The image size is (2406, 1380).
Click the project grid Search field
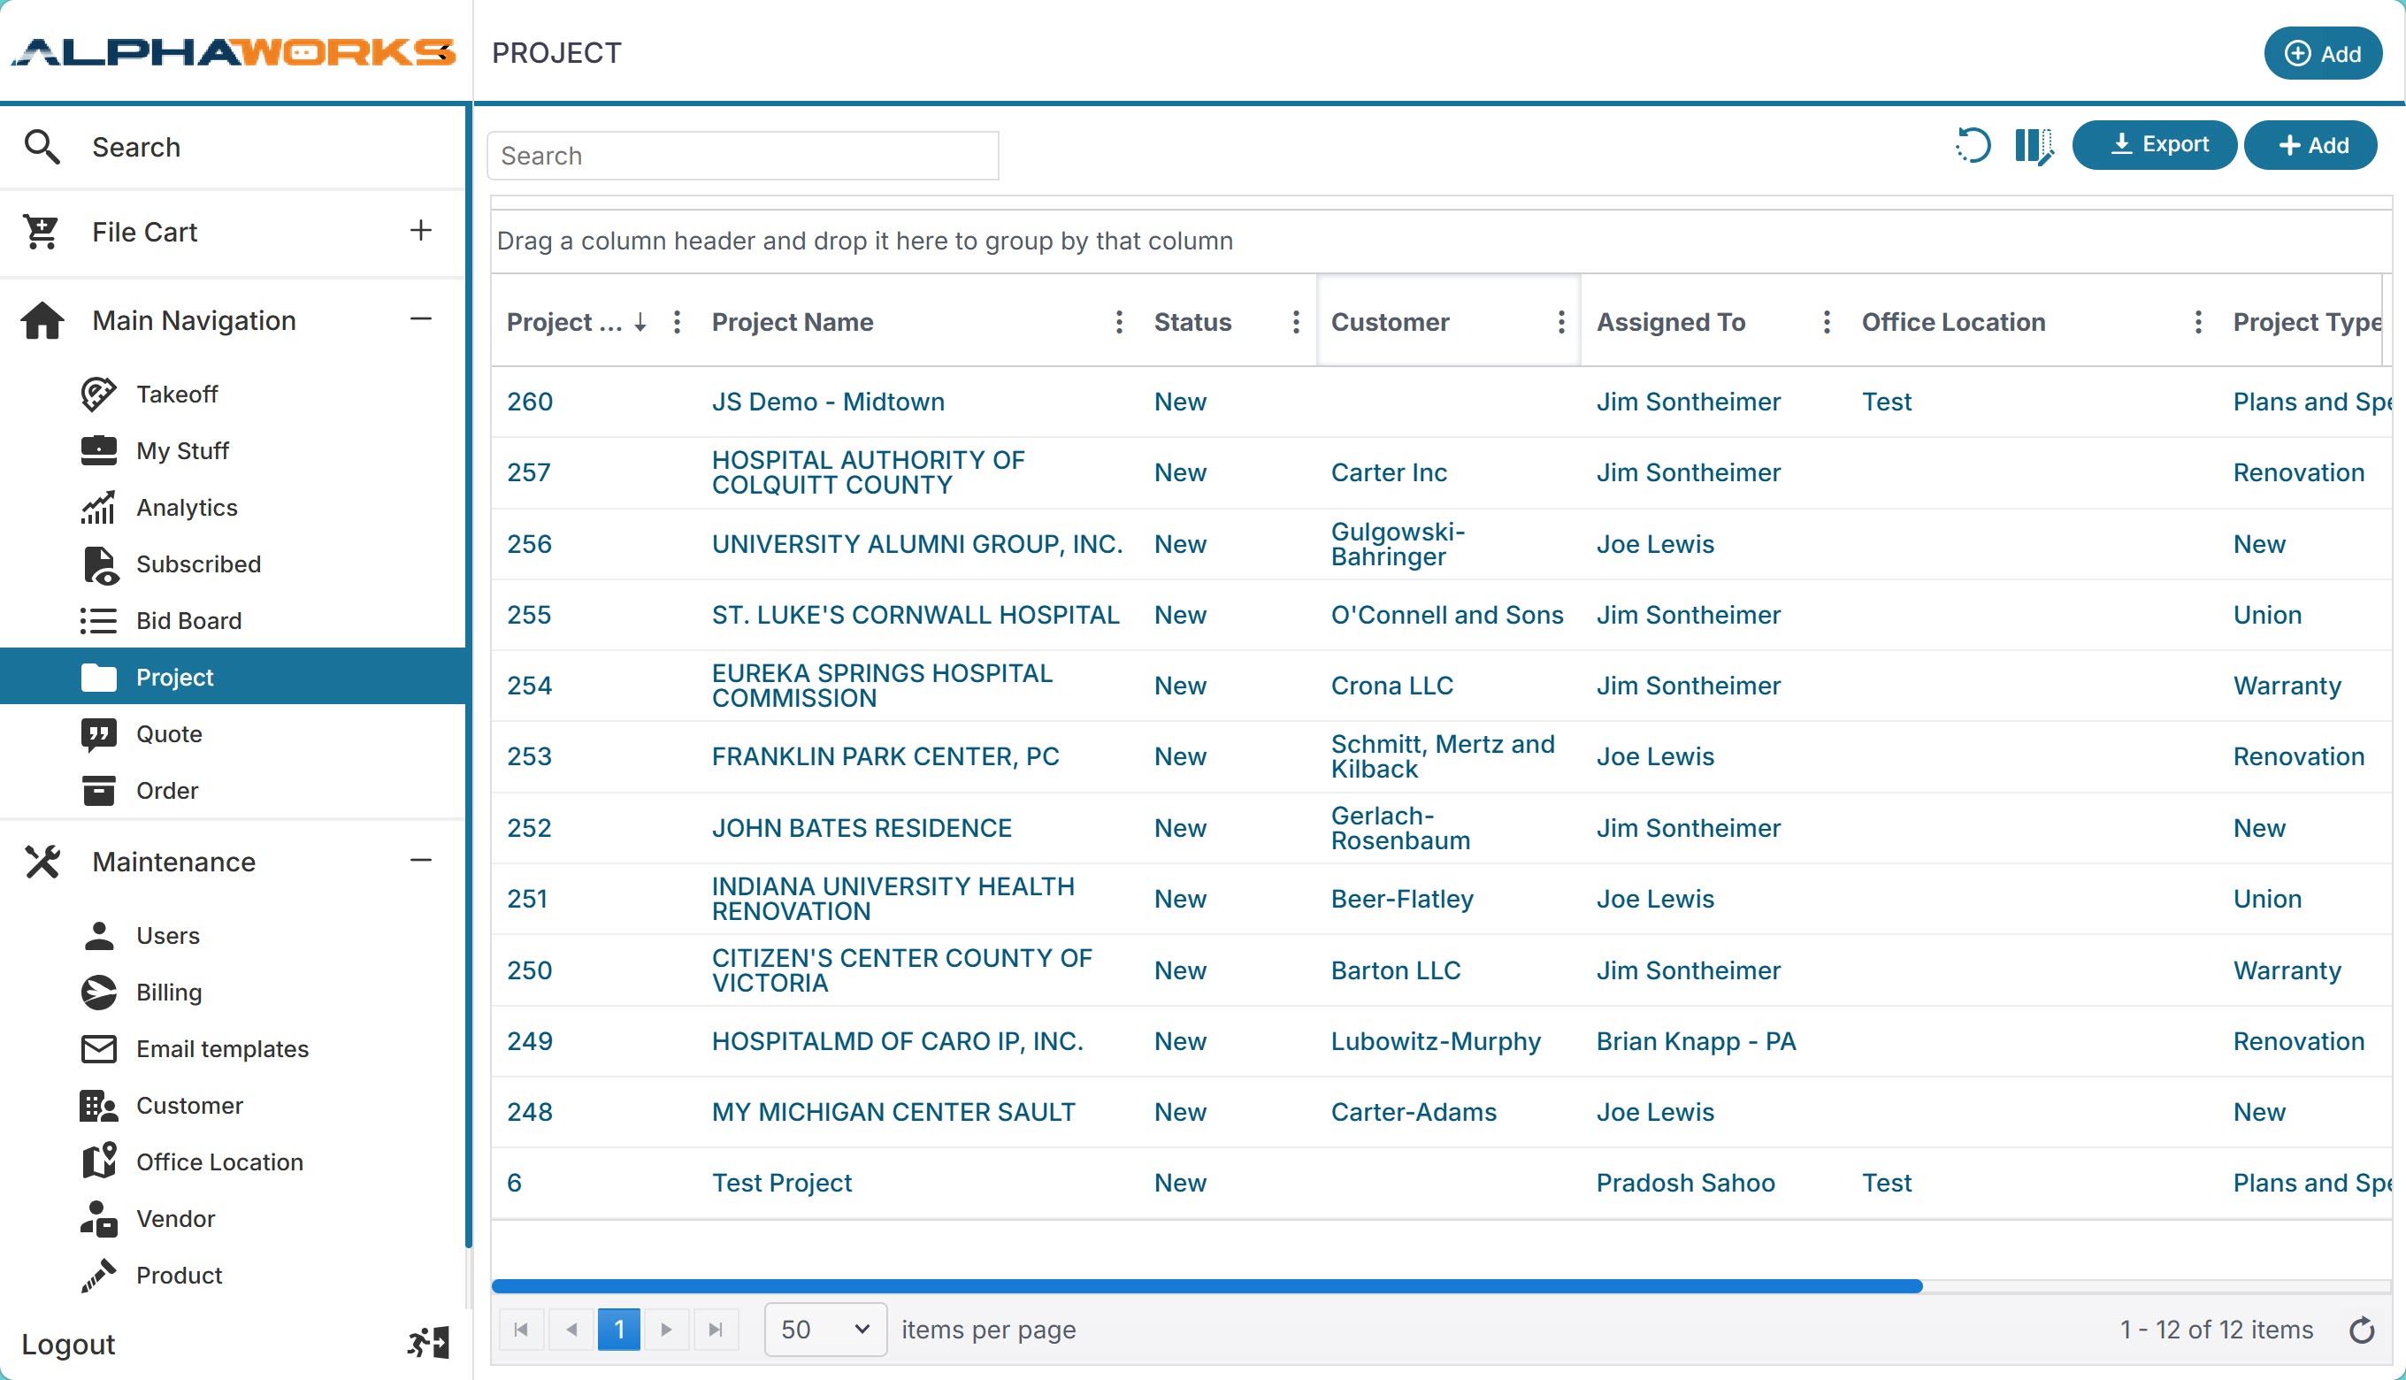pyautogui.click(x=742, y=156)
